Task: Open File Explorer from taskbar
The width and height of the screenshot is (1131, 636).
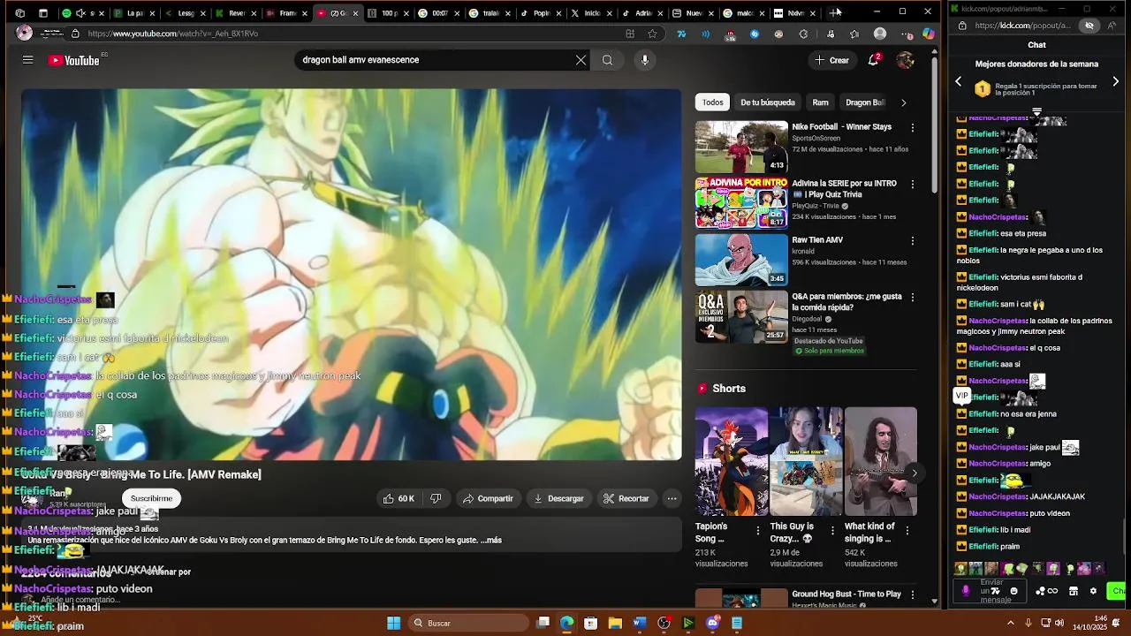Action: (615, 623)
